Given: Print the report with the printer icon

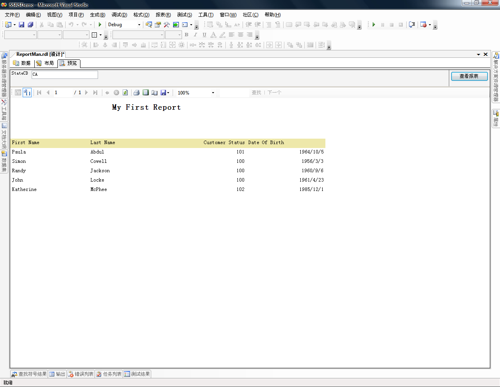Looking at the screenshot, I should point(136,93).
